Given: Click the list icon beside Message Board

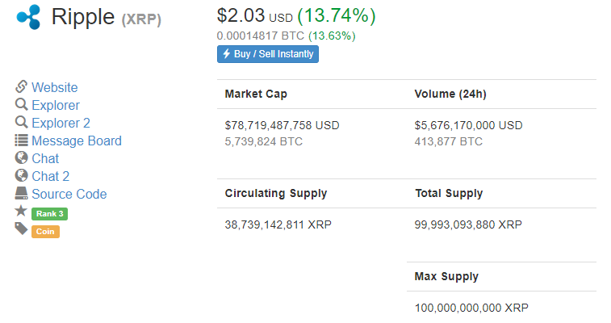Looking at the screenshot, I should (21, 140).
